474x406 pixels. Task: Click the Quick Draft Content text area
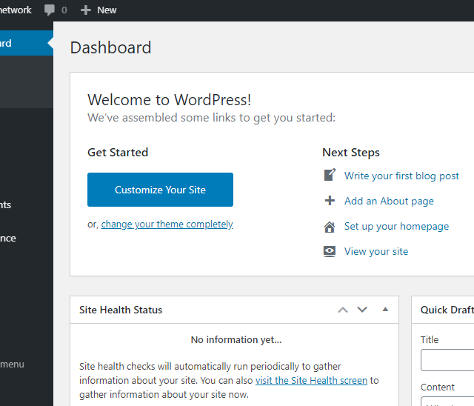[x=447, y=401]
